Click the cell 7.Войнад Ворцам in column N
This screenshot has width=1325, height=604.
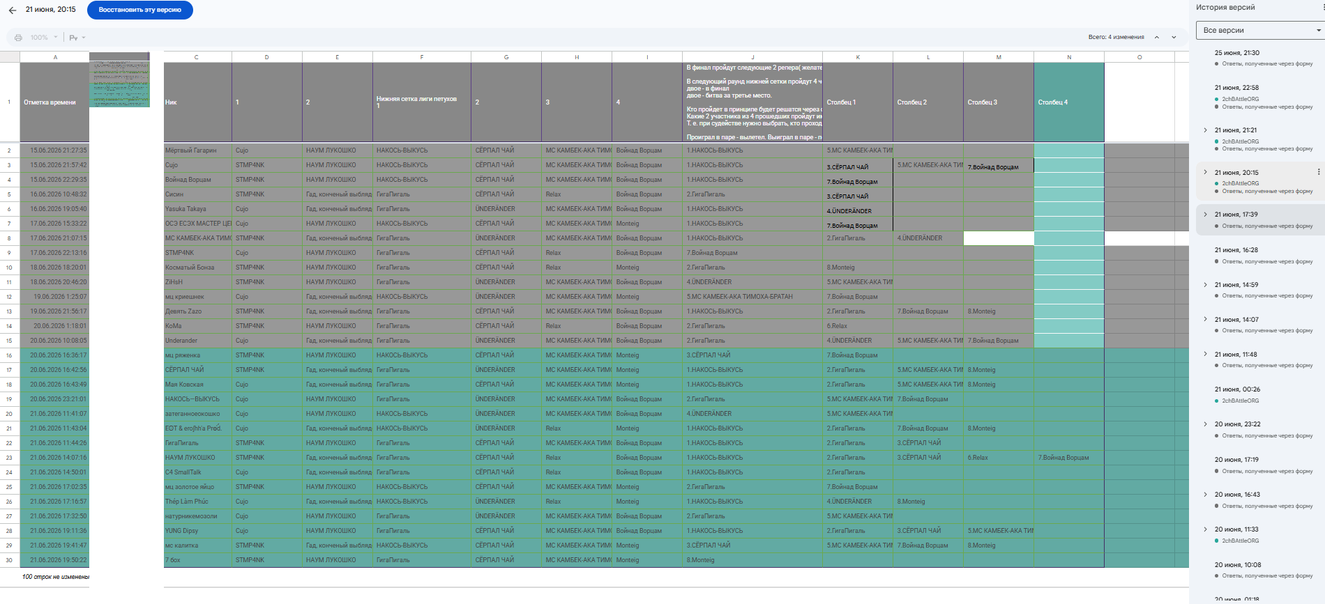[1069, 458]
